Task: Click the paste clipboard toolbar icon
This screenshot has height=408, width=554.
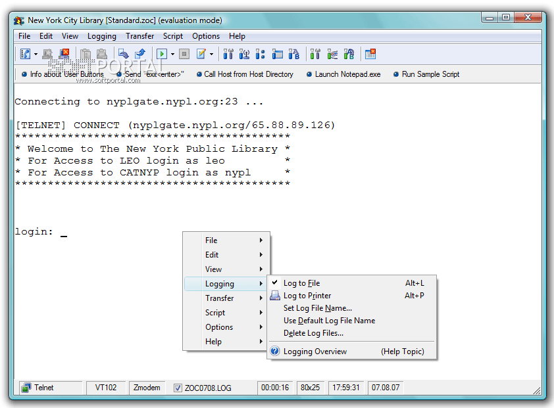Action: pos(86,54)
